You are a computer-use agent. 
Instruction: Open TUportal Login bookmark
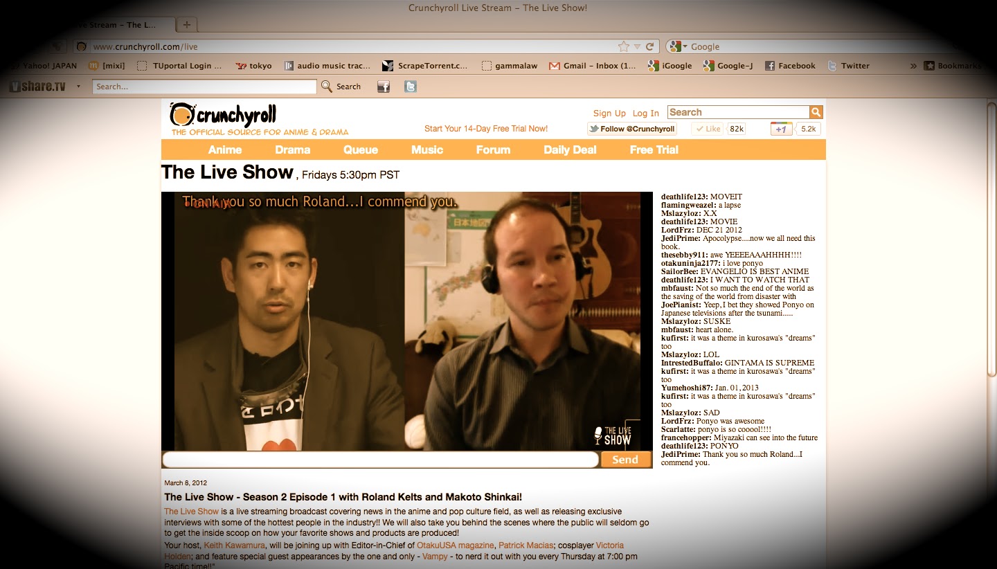click(x=179, y=66)
